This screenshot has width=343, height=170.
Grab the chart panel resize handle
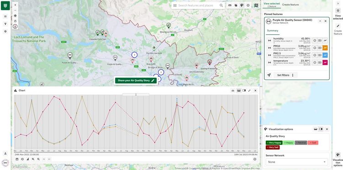pyautogui.click(x=136, y=95)
